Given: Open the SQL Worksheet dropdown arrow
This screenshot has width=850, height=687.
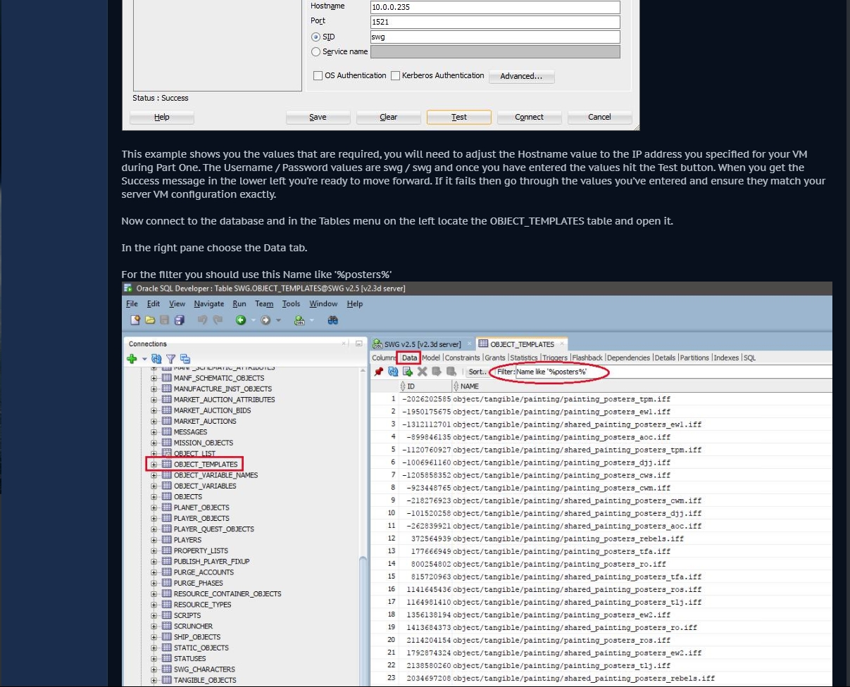Looking at the screenshot, I should 311,321.
